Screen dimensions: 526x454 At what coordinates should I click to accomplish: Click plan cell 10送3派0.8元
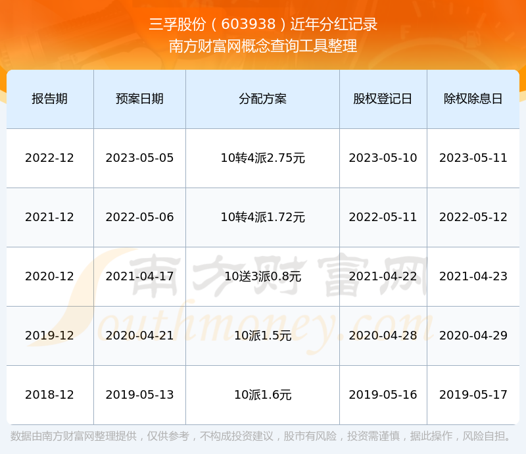point(262,276)
